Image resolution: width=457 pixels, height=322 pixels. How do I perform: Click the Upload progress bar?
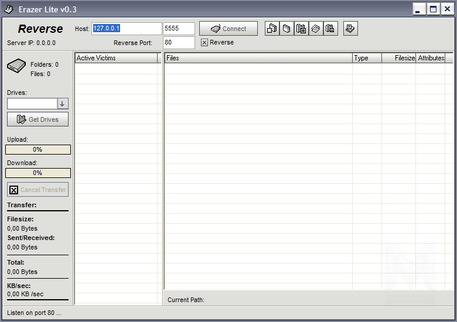[x=38, y=150]
